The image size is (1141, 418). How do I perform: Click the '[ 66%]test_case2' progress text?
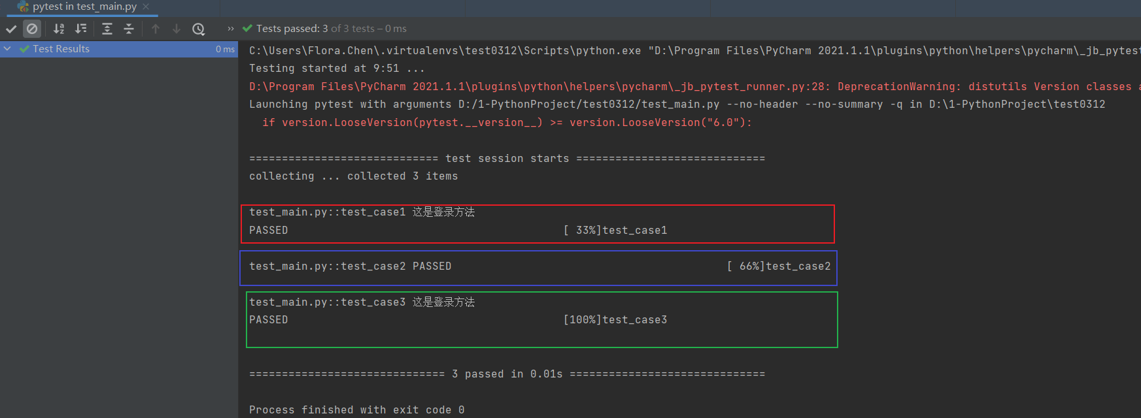click(779, 266)
